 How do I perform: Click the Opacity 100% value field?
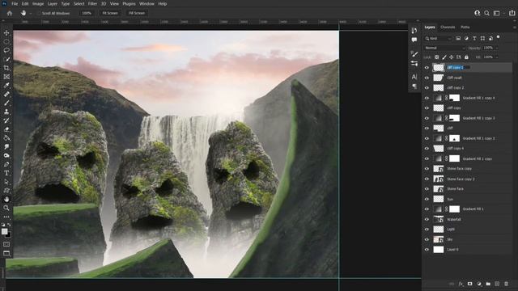488,48
